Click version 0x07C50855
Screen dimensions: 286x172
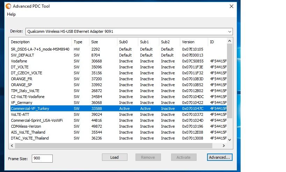[x=193, y=61]
